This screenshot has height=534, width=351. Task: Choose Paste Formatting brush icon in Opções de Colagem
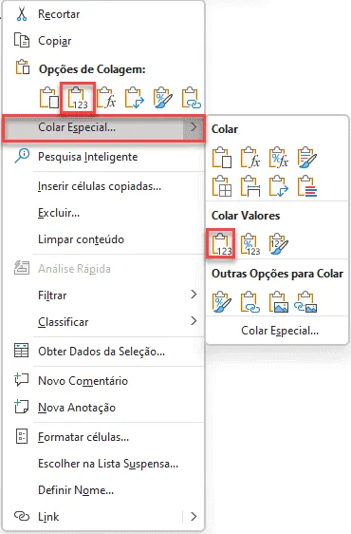[163, 99]
